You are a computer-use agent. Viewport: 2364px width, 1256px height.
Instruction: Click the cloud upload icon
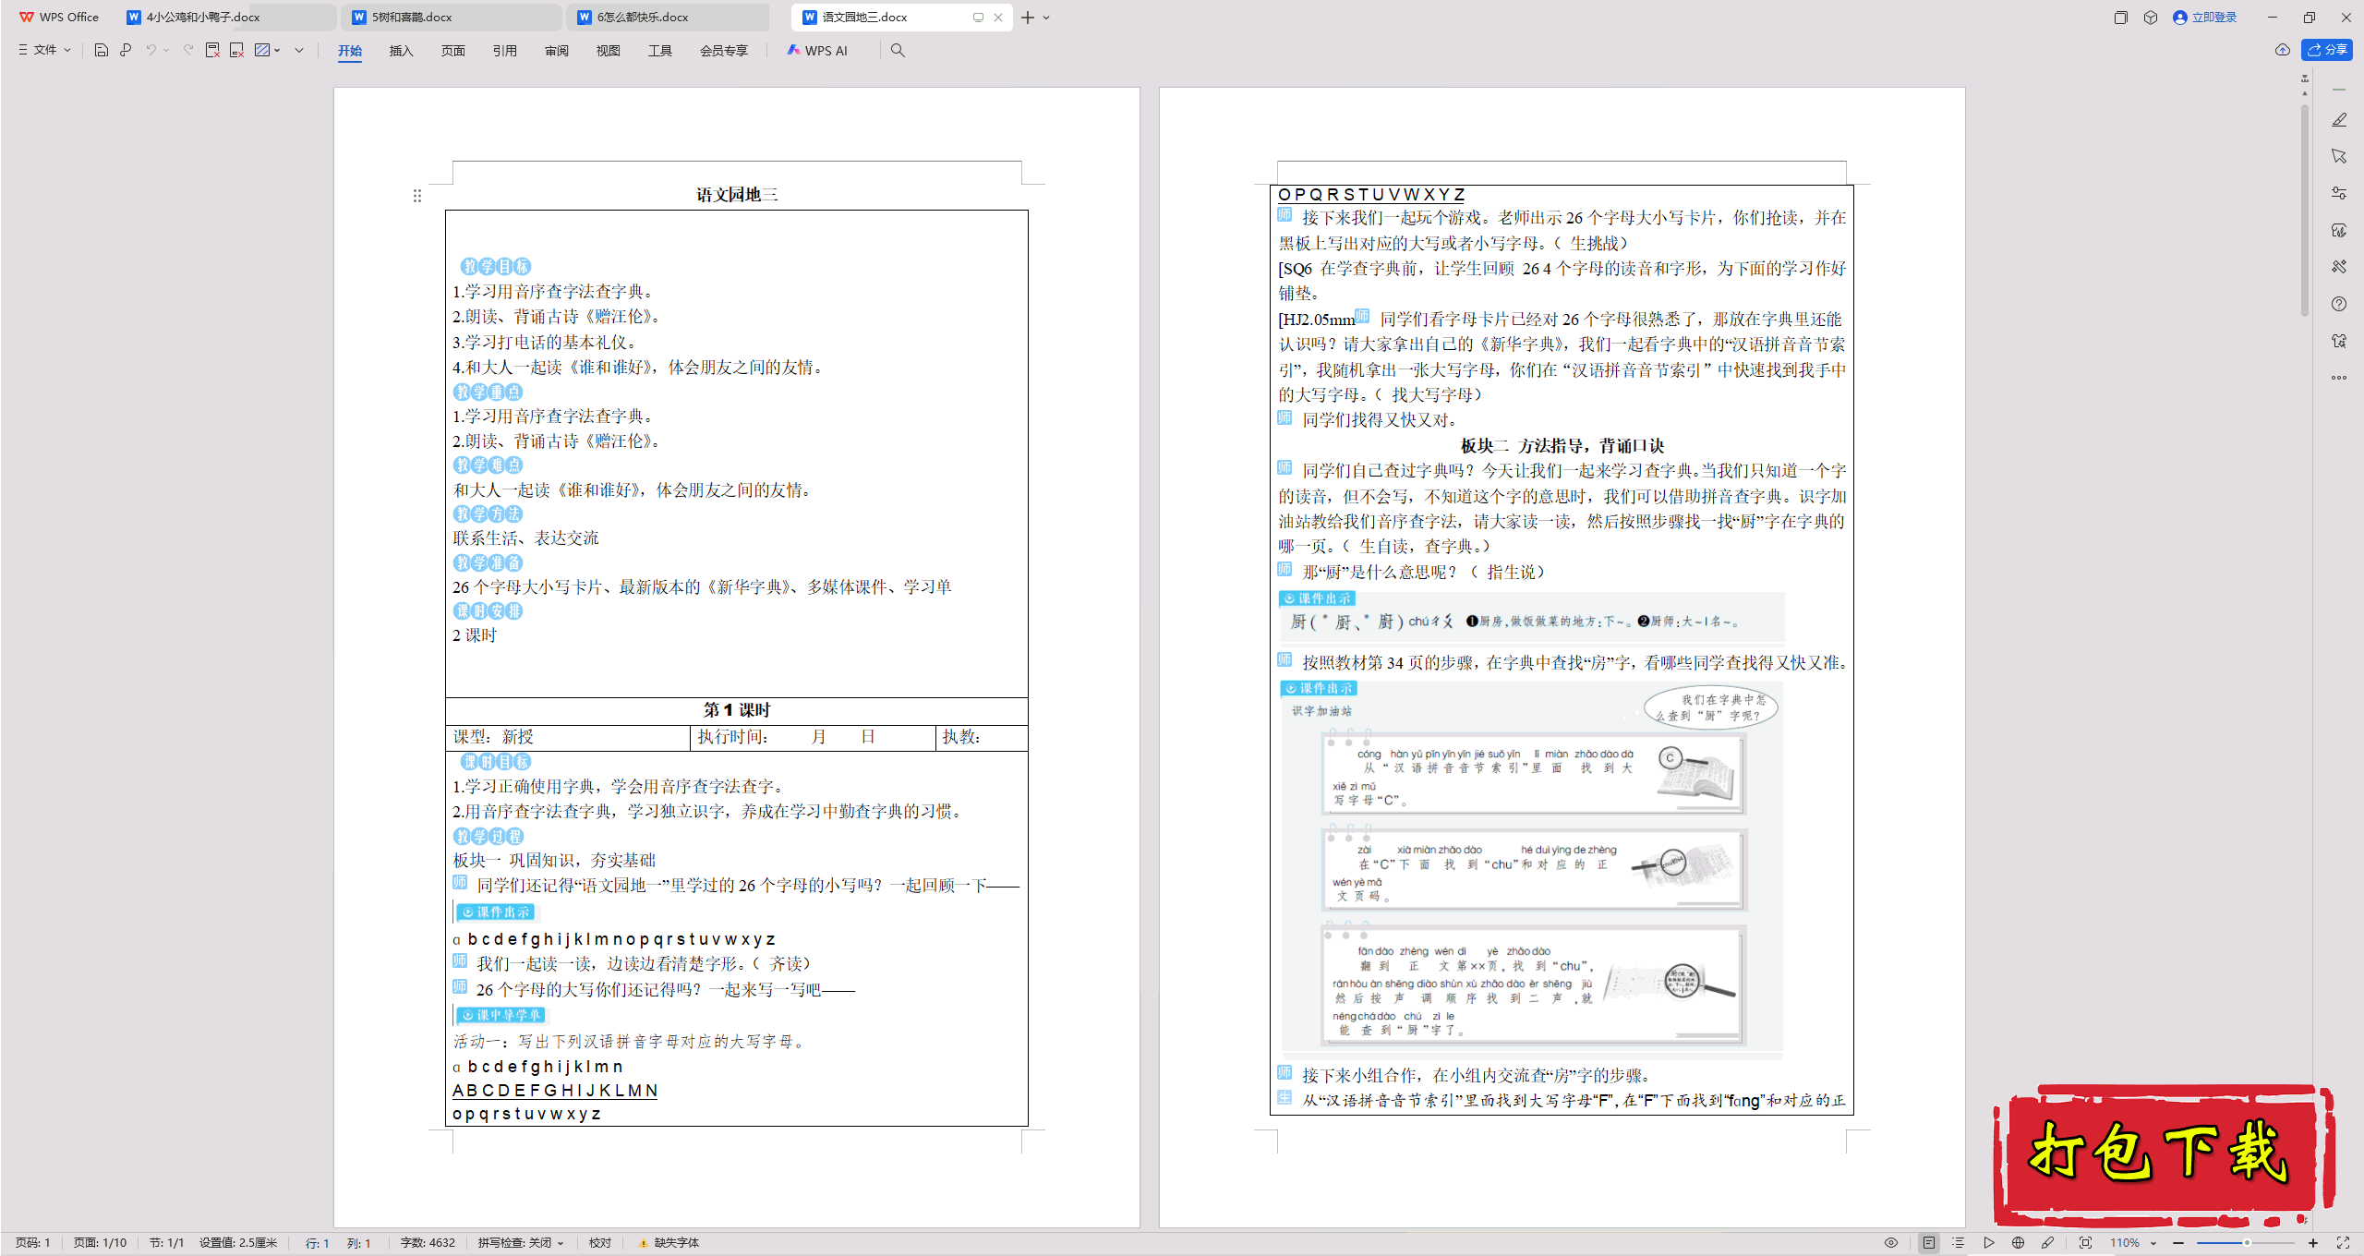point(2283,50)
